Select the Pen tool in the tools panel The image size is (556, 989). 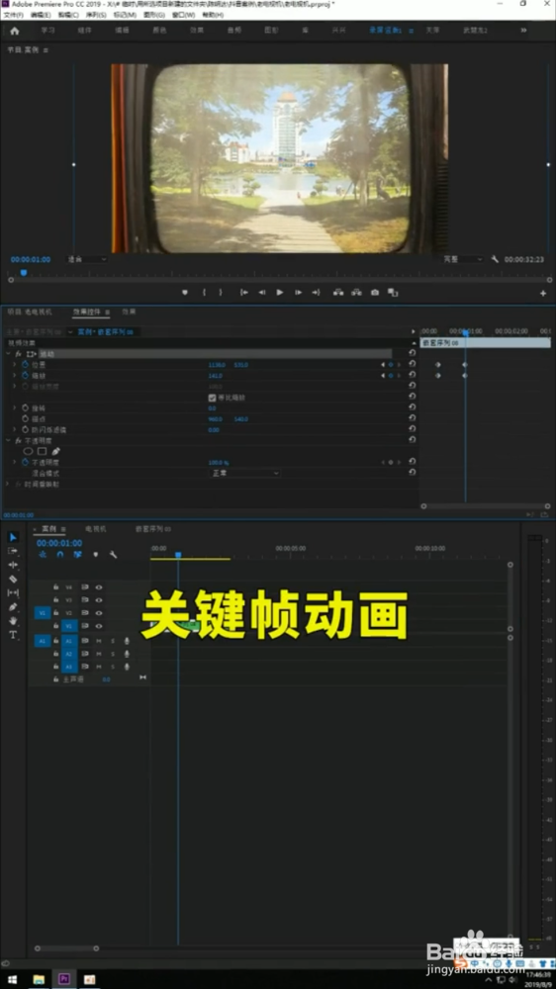click(x=13, y=607)
